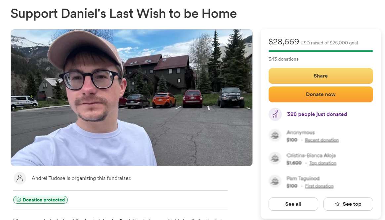
Task: Open the See top donations button
Action: pos(348,204)
